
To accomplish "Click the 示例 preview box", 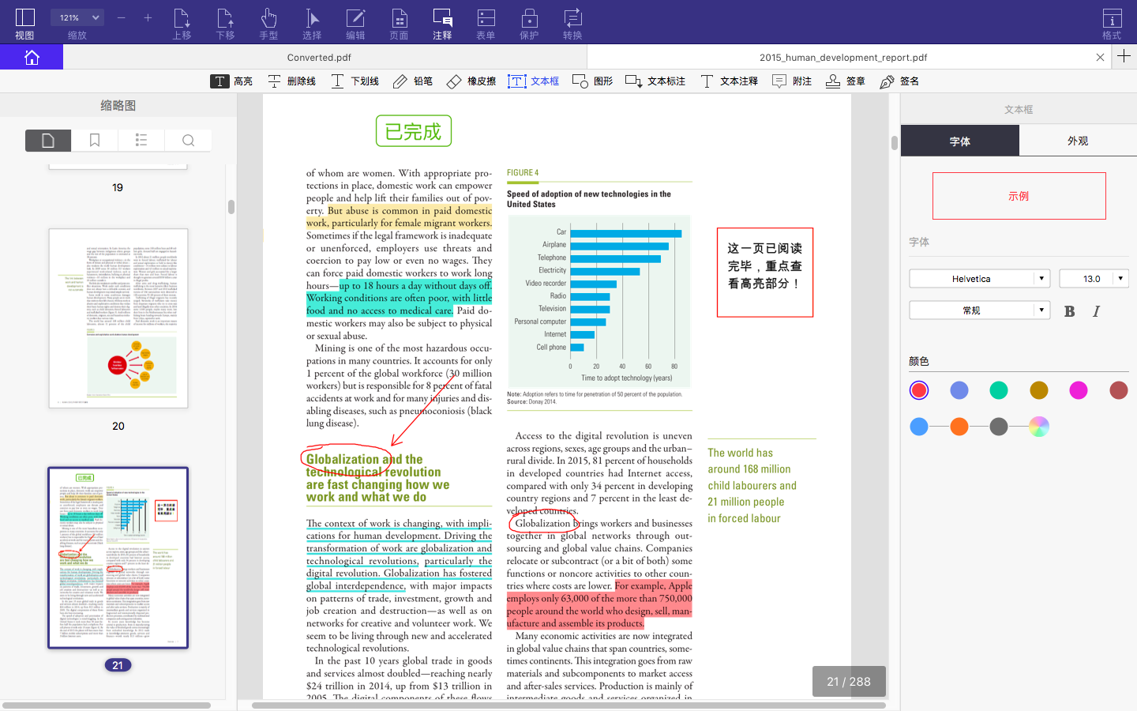I will 1019,195.
